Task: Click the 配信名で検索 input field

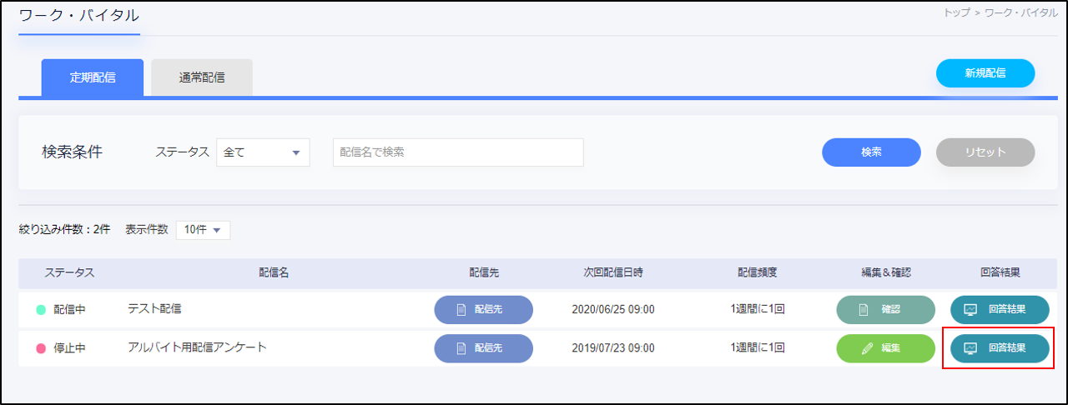Action: click(458, 152)
